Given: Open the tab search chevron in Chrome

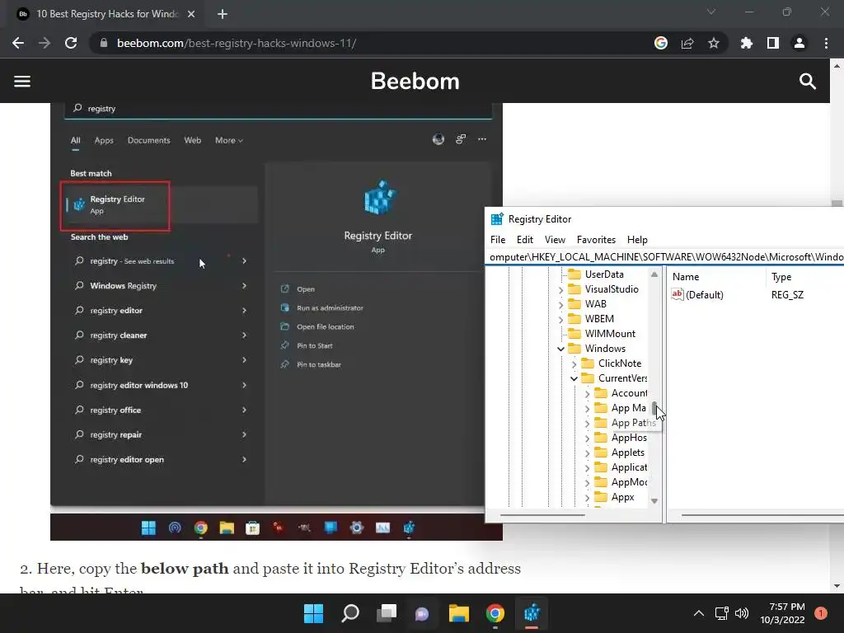Looking at the screenshot, I should coord(711,12).
